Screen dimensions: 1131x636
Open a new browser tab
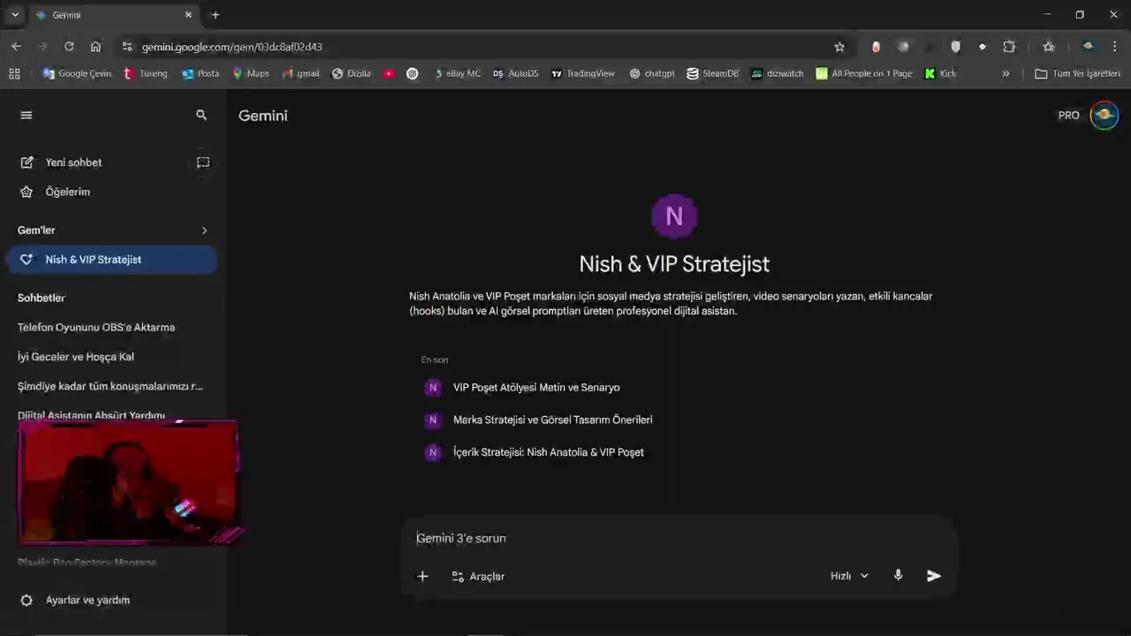pos(215,15)
